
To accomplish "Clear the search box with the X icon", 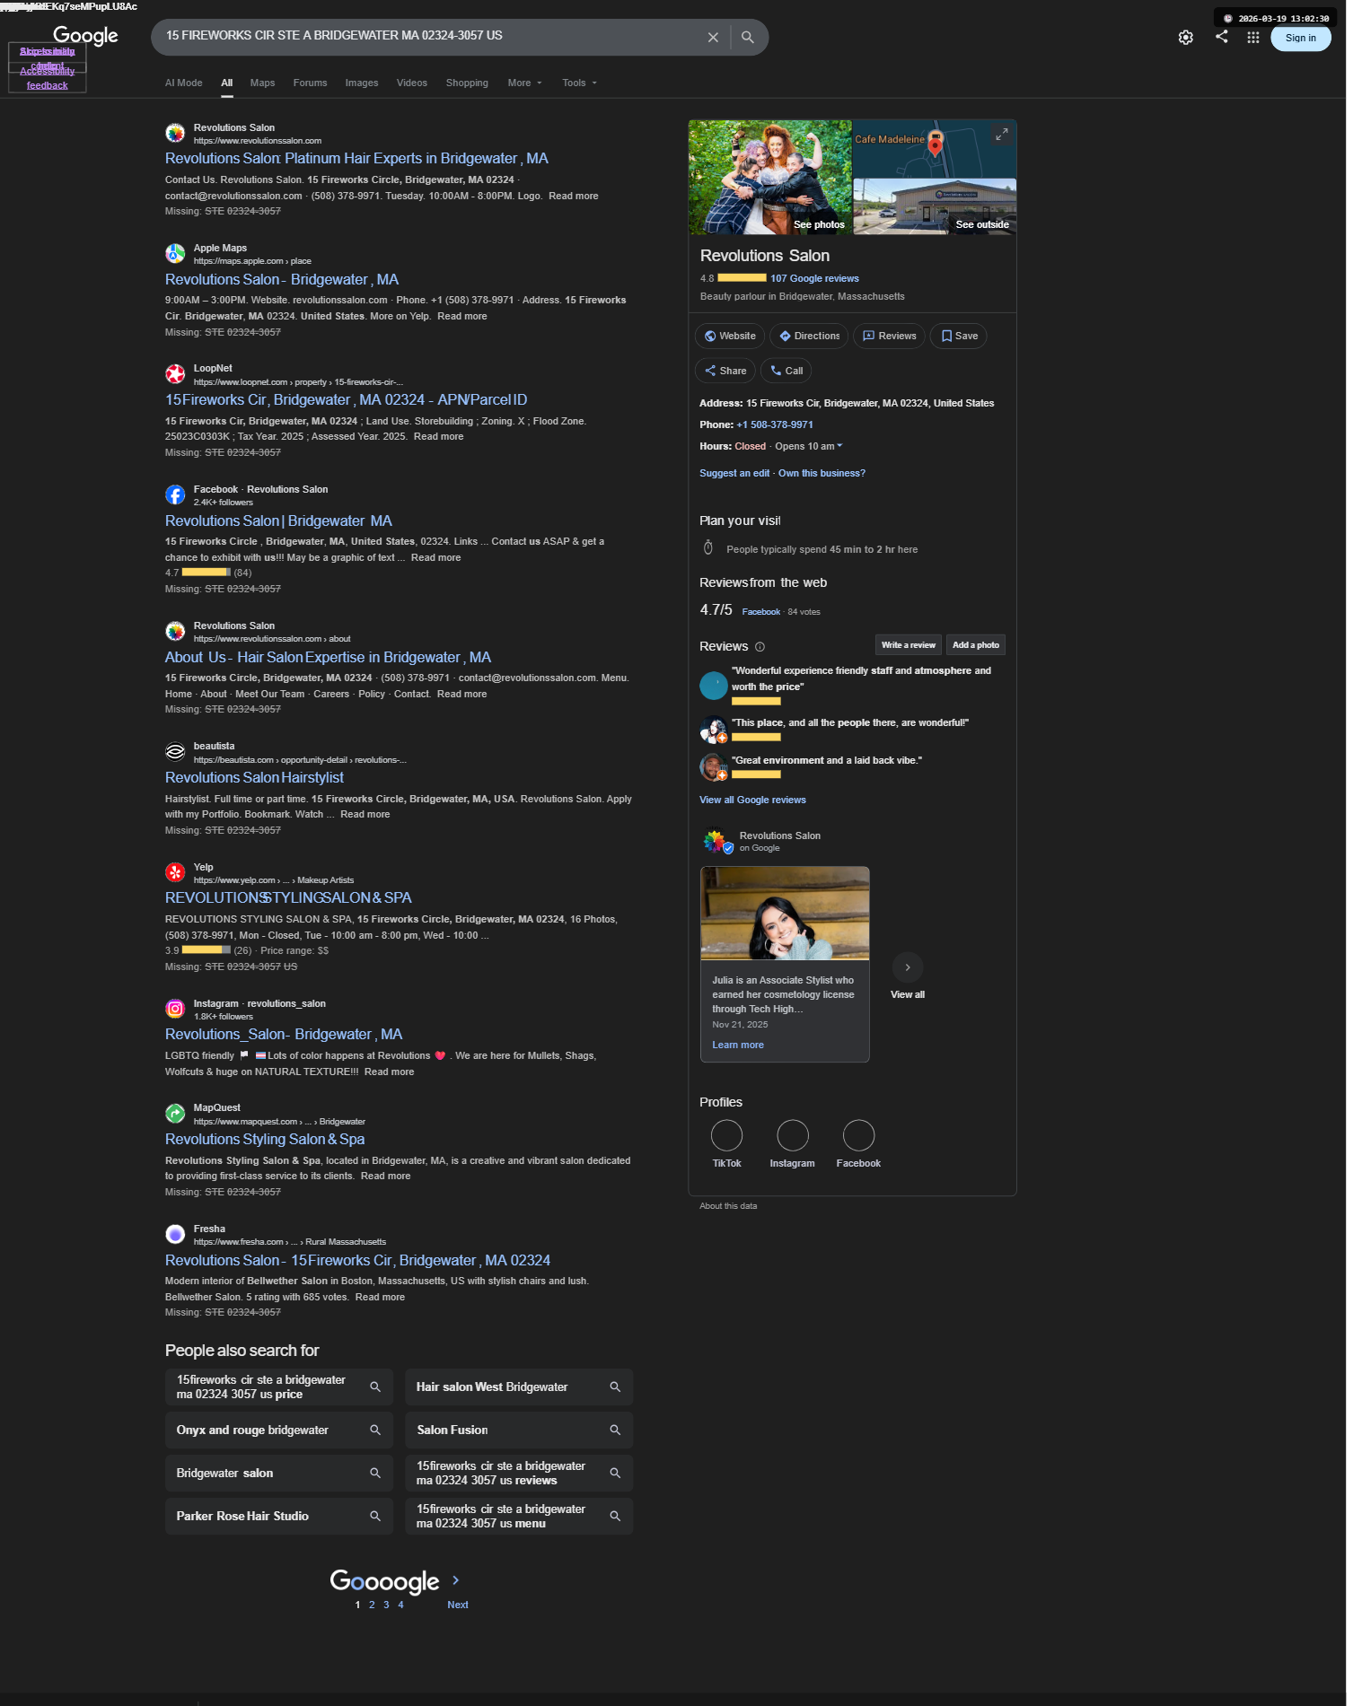I will [x=713, y=38].
